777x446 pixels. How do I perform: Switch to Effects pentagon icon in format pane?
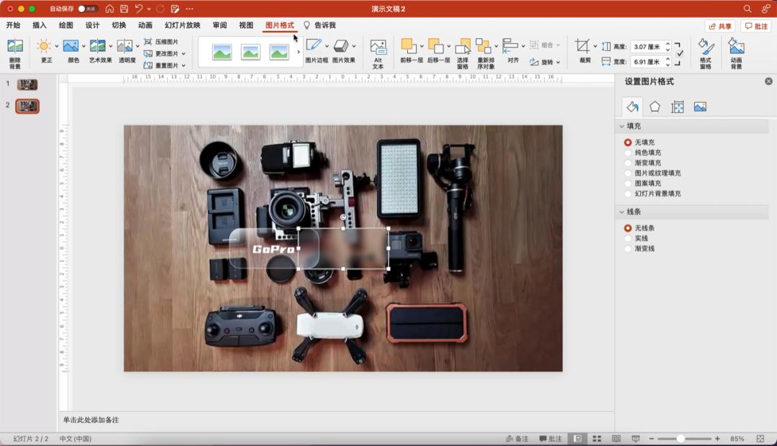pos(655,106)
